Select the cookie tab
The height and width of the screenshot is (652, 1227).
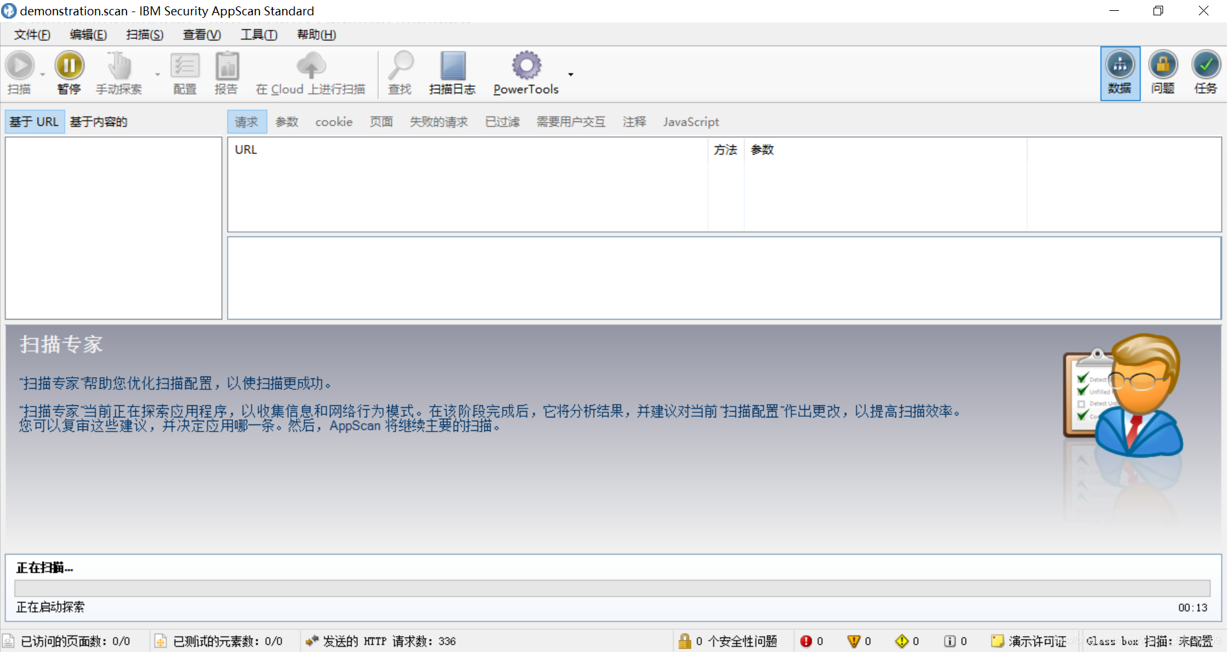tap(334, 121)
